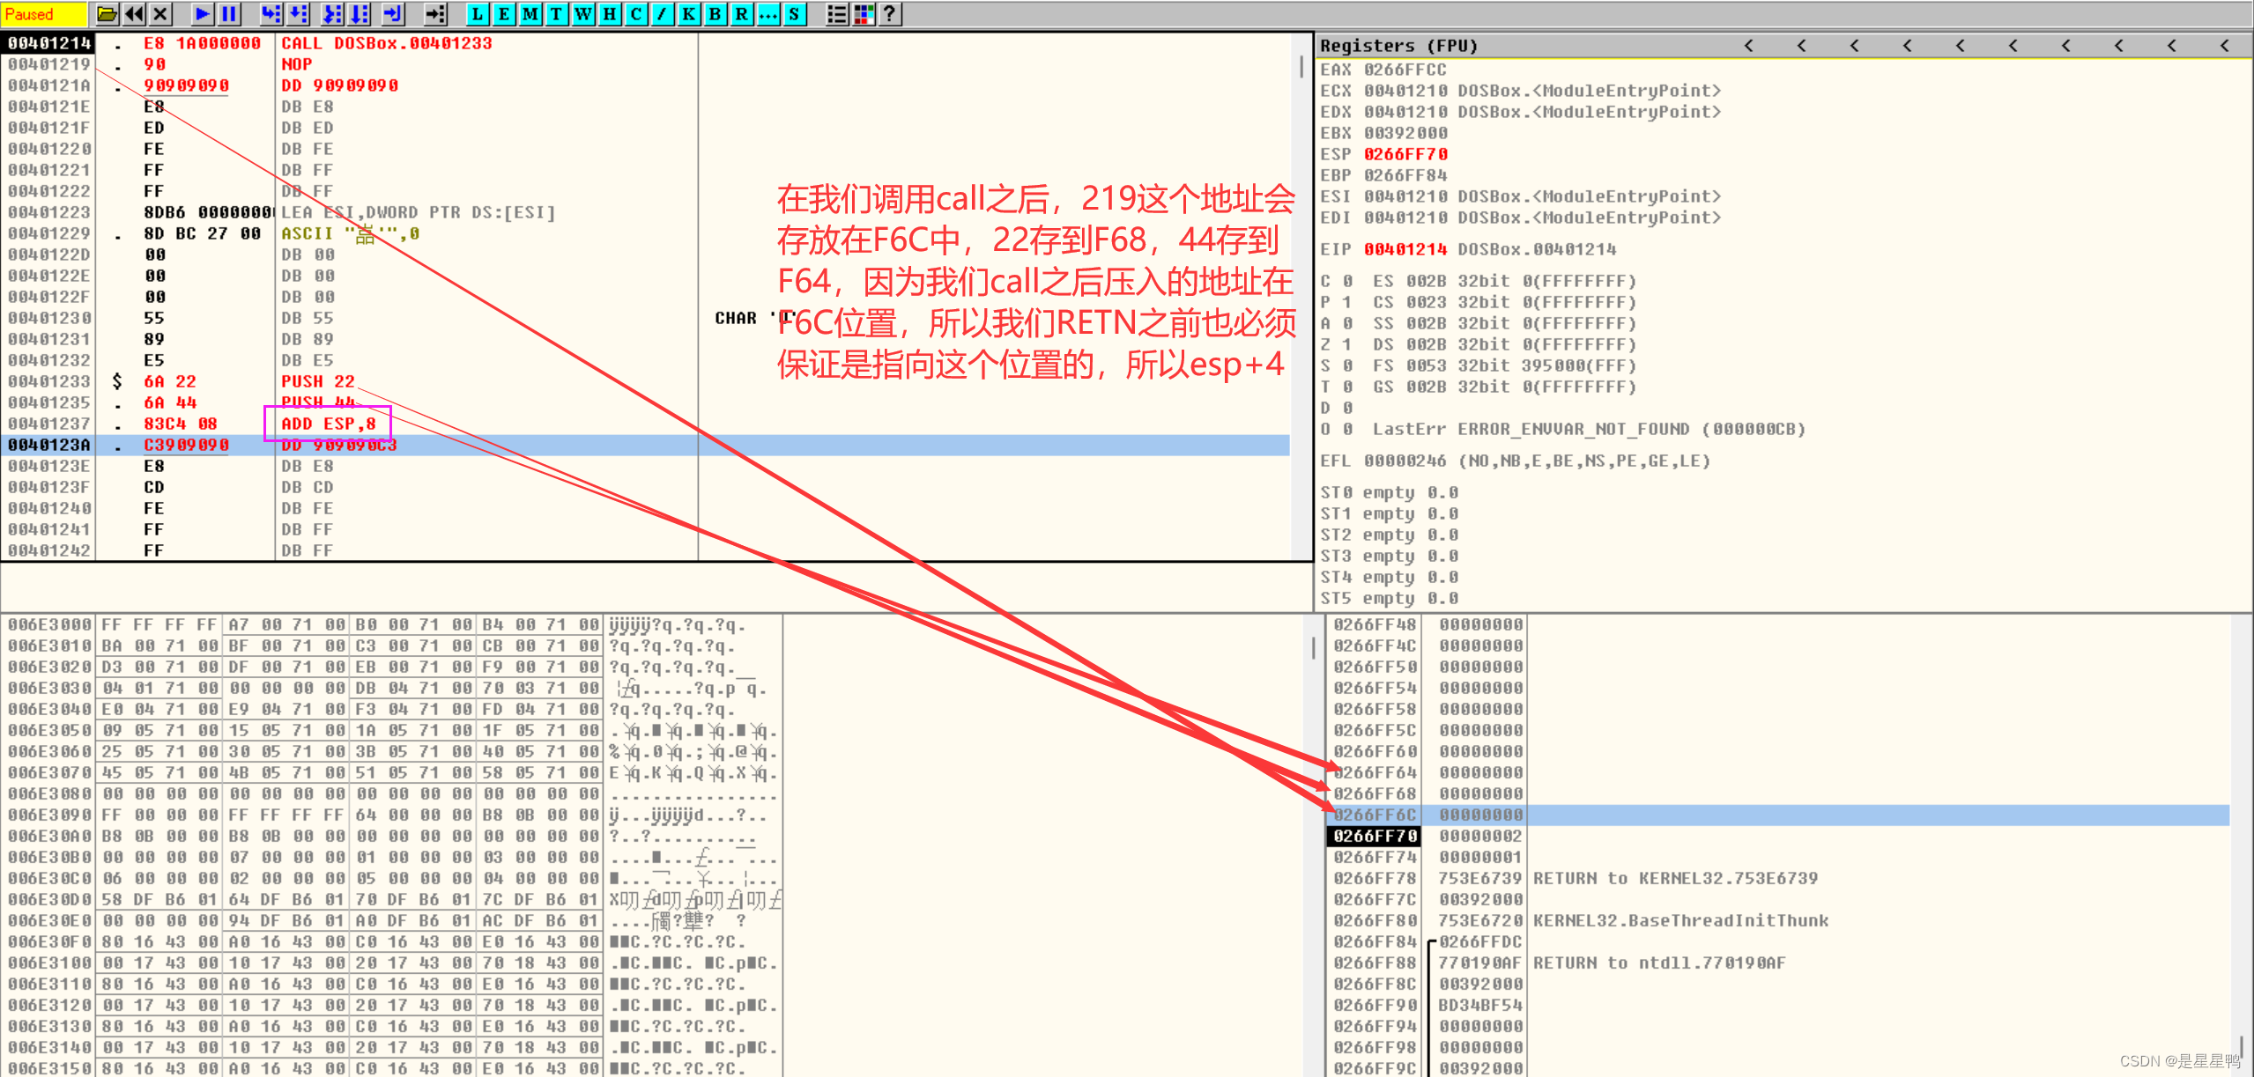The height and width of the screenshot is (1077, 2254).
Task: Click the Close program X icon
Action: coord(160,13)
